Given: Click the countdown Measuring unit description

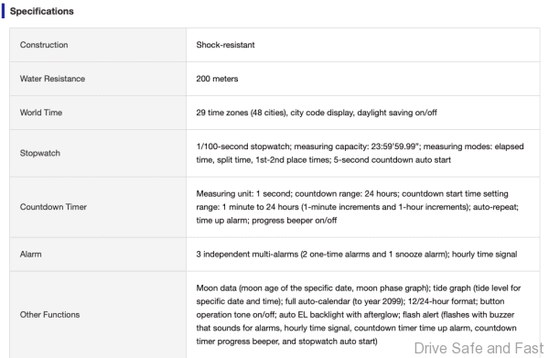Looking at the screenshot, I should tap(357, 207).
